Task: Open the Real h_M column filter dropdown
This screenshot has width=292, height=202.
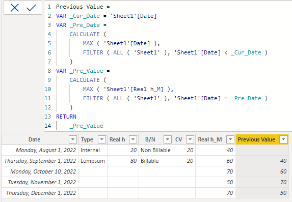Action: 230,139
